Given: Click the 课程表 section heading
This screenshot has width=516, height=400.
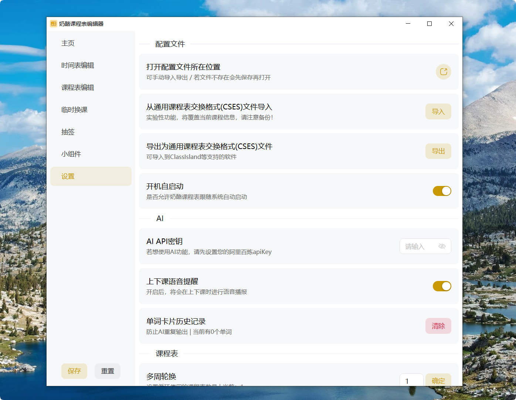Looking at the screenshot, I should coord(167,354).
